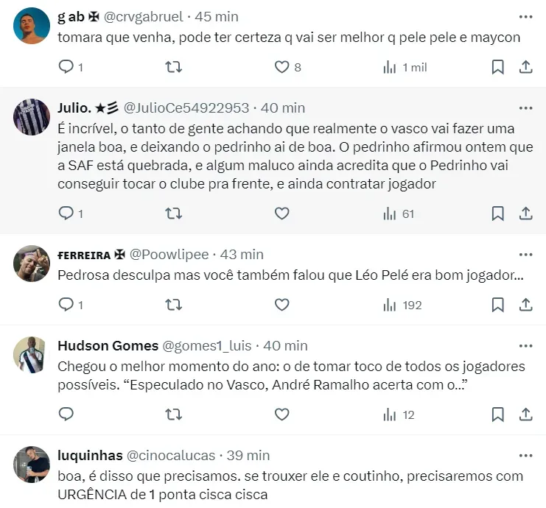
Task: Like Julio's tweet about the SAF
Action: pos(281,214)
